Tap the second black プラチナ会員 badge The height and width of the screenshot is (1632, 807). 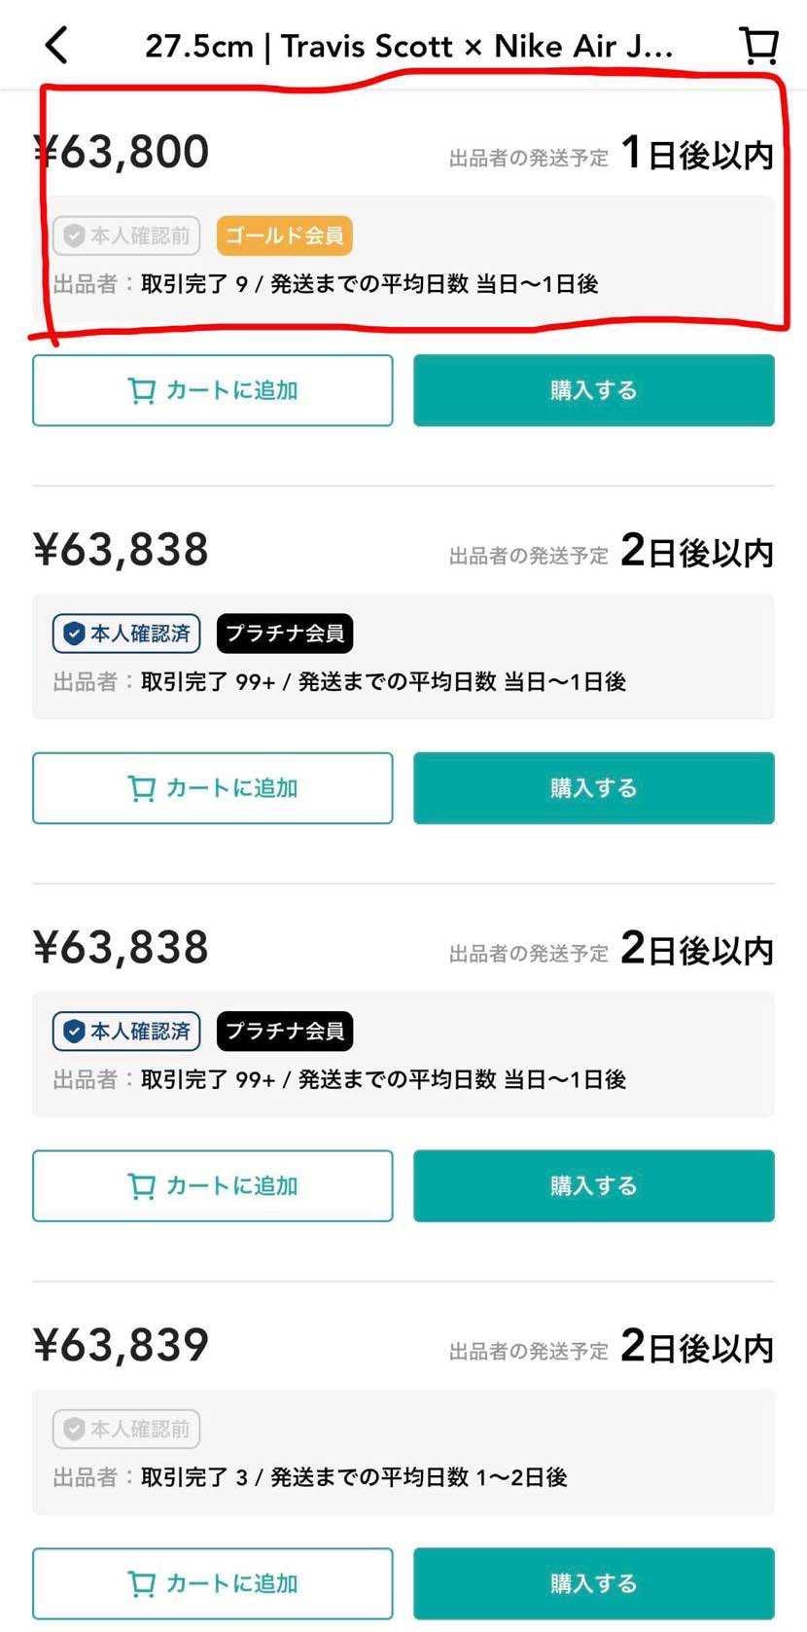point(284,1032)
